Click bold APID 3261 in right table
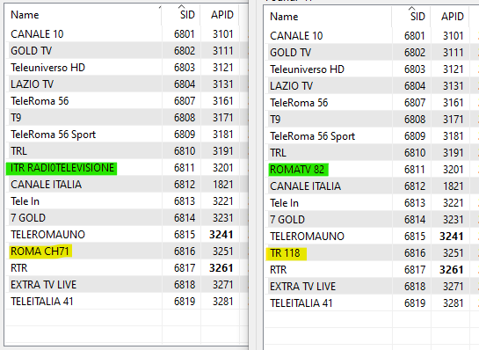The image size is (479, 350). click(452, 270)
